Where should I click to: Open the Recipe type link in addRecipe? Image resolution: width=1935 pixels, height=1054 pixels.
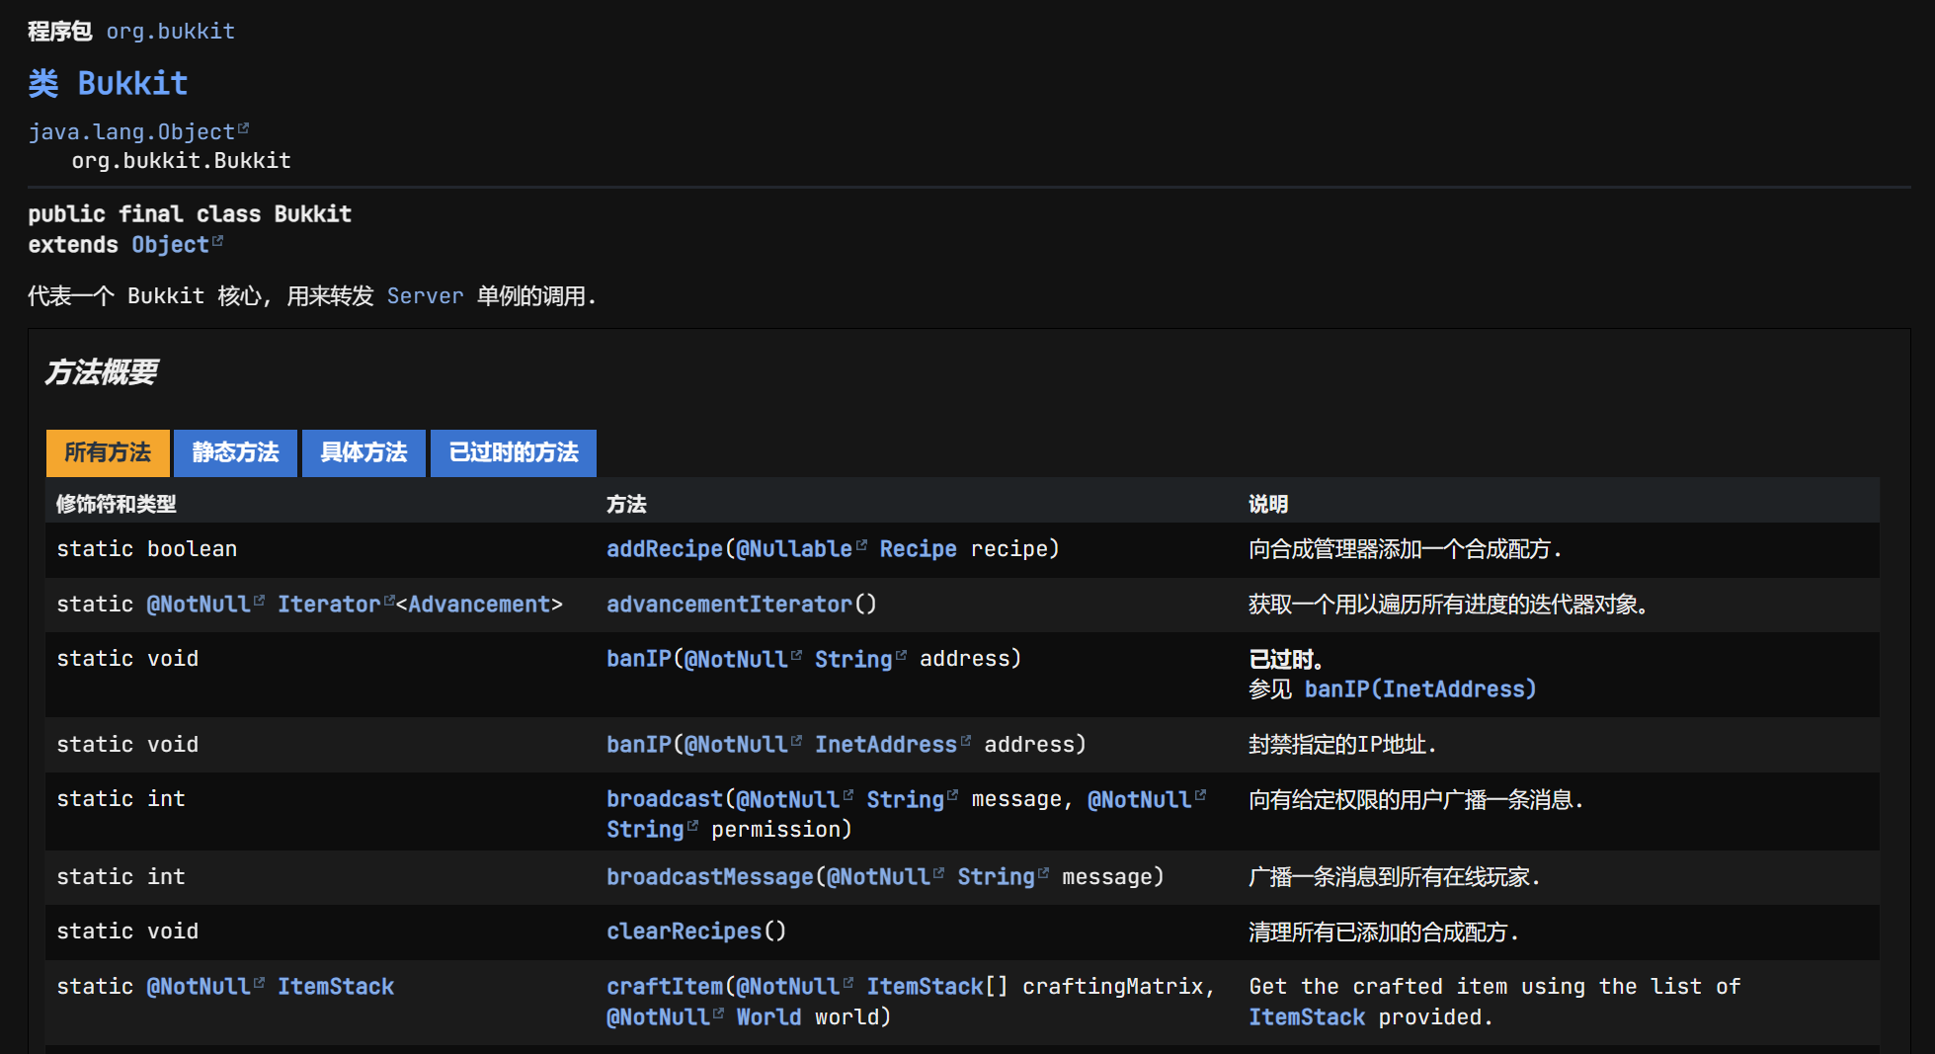coord(918,549)
